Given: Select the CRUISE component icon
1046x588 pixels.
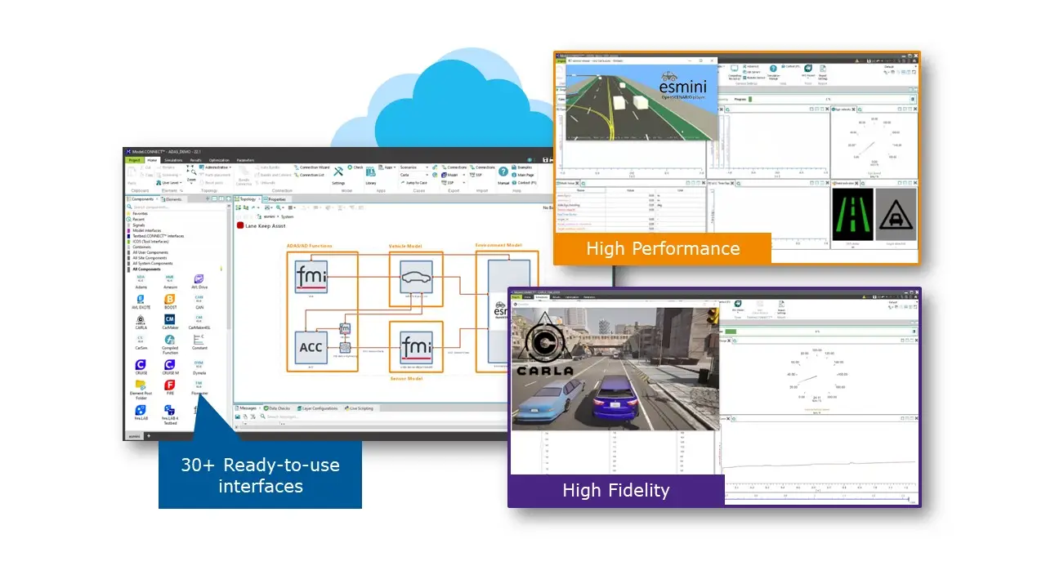Looking at the screenshot, I should coord(141,367).
